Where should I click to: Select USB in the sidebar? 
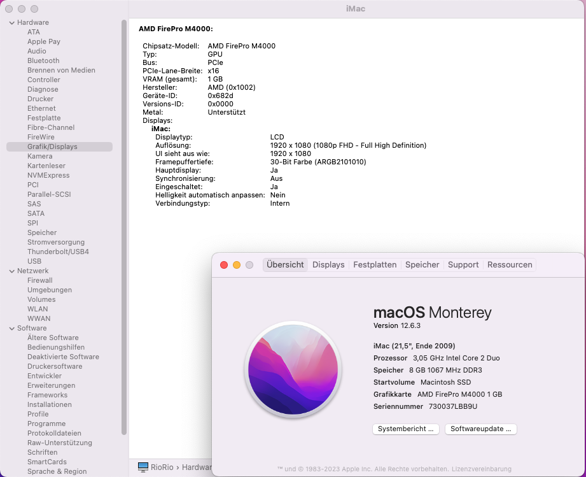pos(34,261)
